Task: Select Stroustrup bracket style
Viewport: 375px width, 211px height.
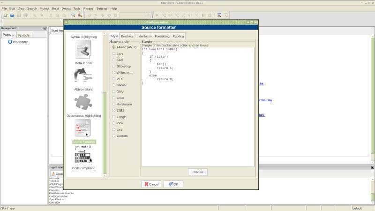Action: (x=122, y=66)
